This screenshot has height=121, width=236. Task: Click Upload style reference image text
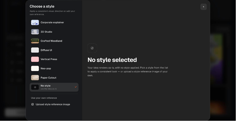(x=53, y=104)
